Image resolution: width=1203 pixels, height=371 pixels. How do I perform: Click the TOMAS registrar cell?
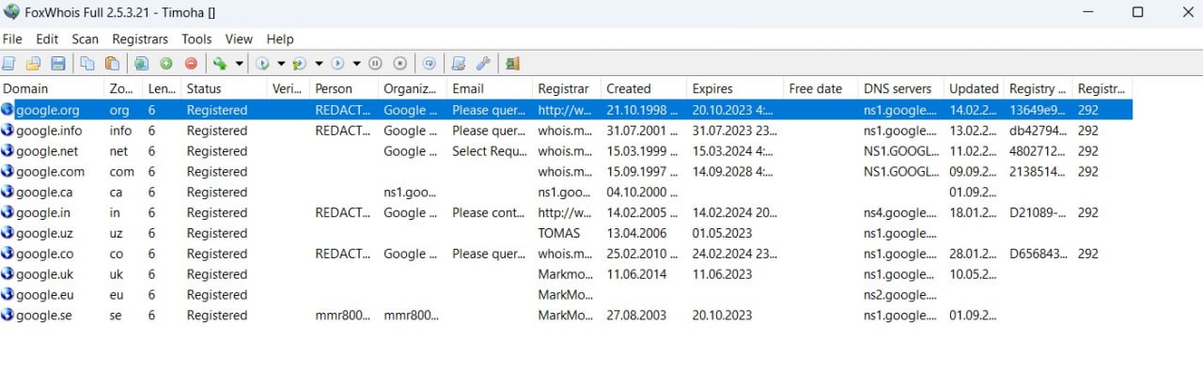tap(559, 233)
